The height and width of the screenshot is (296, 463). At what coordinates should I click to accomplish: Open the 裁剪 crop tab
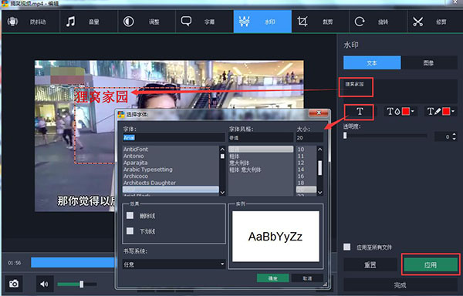320,22
